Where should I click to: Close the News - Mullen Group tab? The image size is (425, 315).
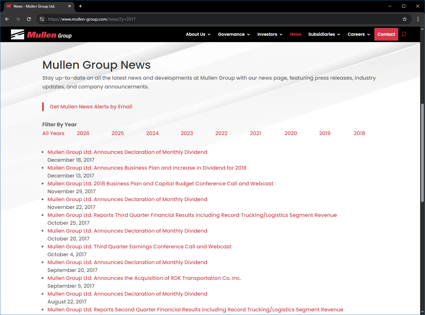coord(69,6)
